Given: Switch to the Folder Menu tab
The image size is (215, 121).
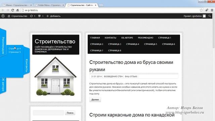Looking at the screenshot, I should point(49,5).
